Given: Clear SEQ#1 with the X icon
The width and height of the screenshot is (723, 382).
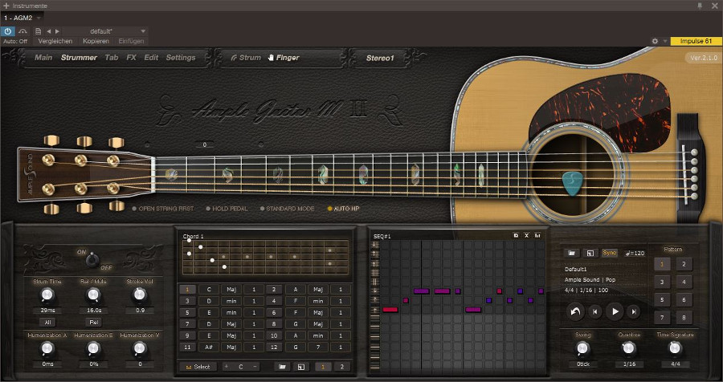Looking at the screenshot, I should tap(526, 235).
